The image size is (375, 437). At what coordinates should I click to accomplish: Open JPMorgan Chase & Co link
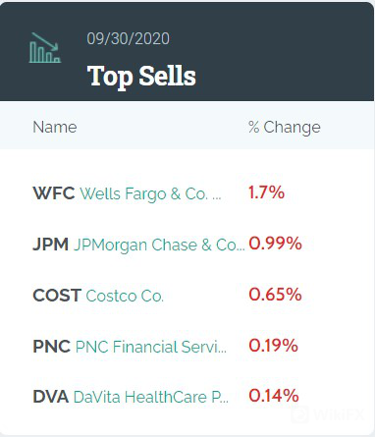(x=159, y=246)
